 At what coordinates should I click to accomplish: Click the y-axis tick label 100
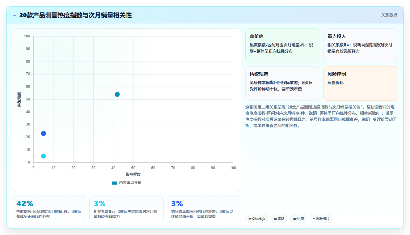click(x=27, y=36)
